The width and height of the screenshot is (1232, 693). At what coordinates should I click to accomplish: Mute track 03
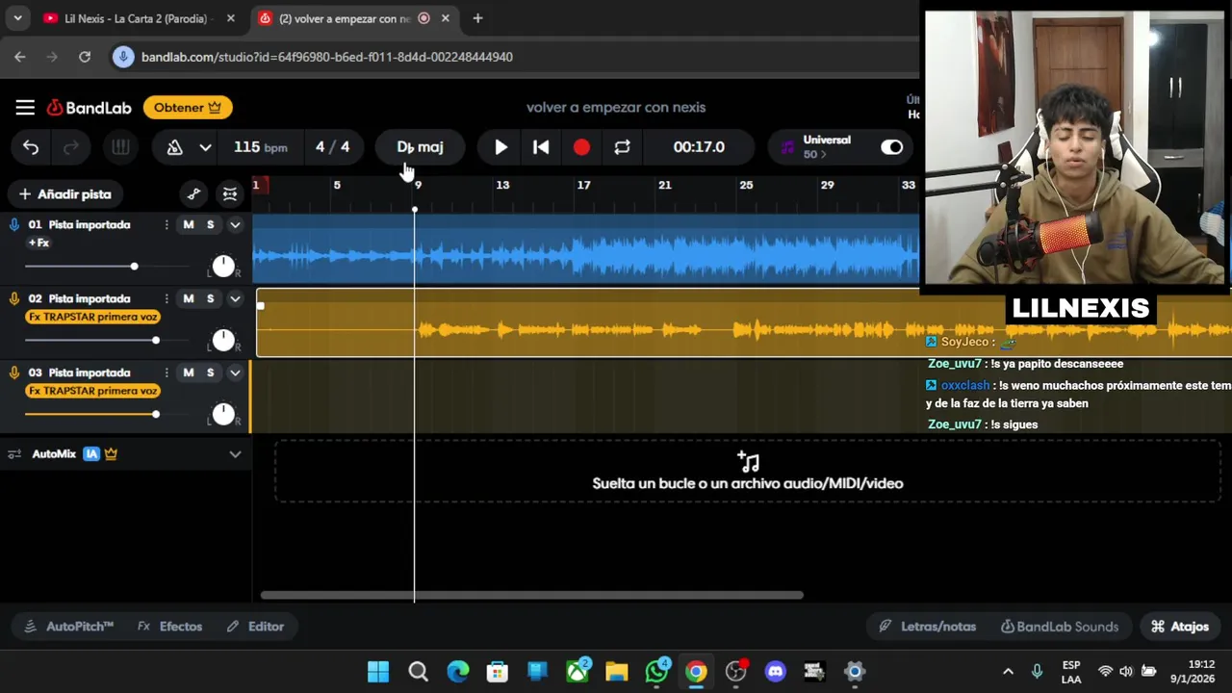click(189, 373)
